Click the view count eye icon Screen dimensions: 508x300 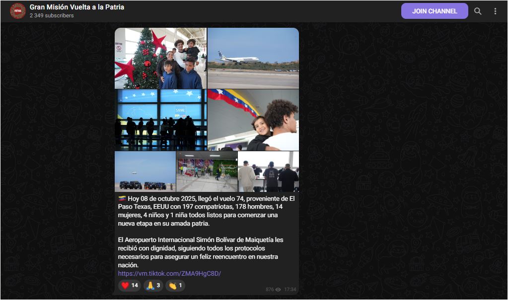coord(278,290)
